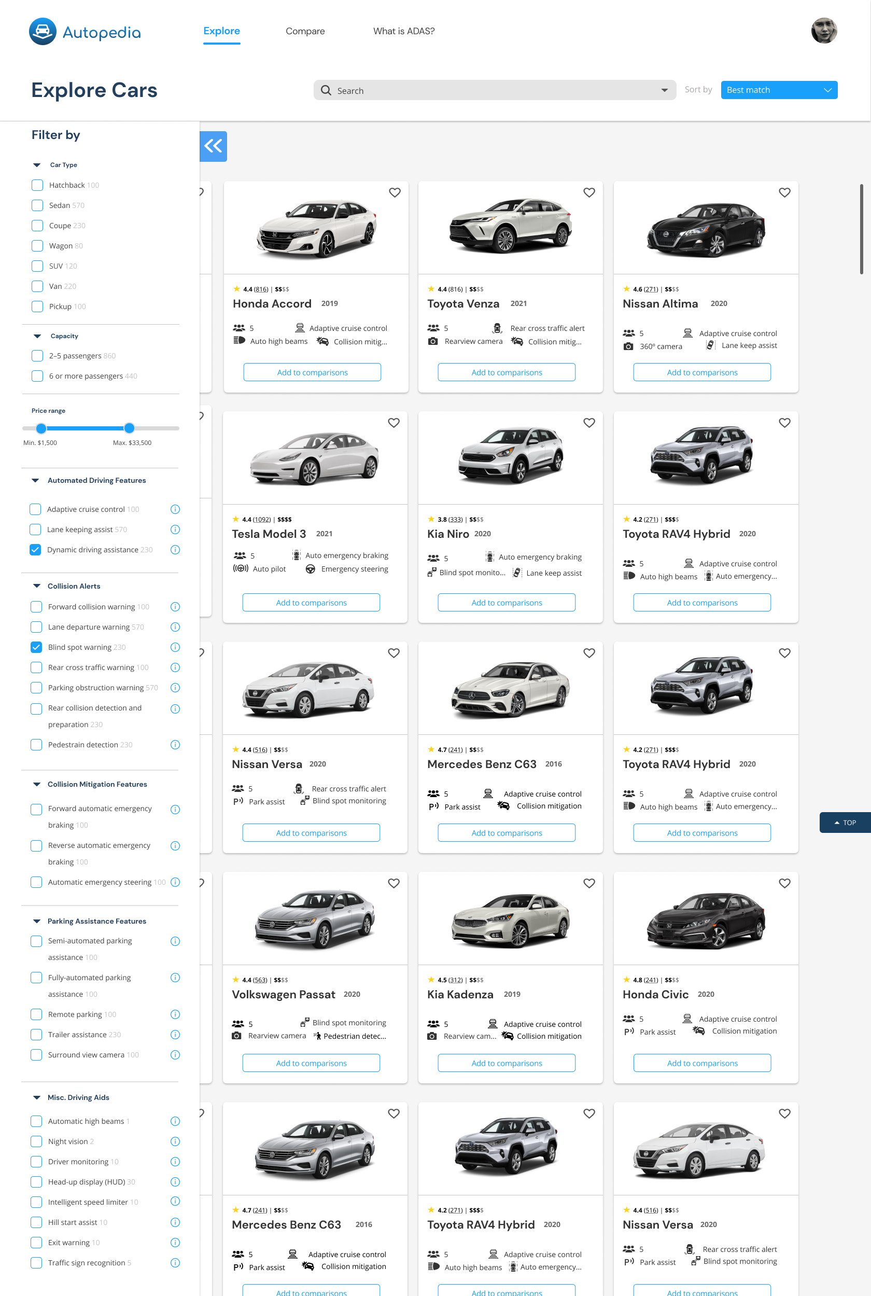871x1296 pixels.
Task: Open the What is ADAS? tab
Action: pos(404,31)
